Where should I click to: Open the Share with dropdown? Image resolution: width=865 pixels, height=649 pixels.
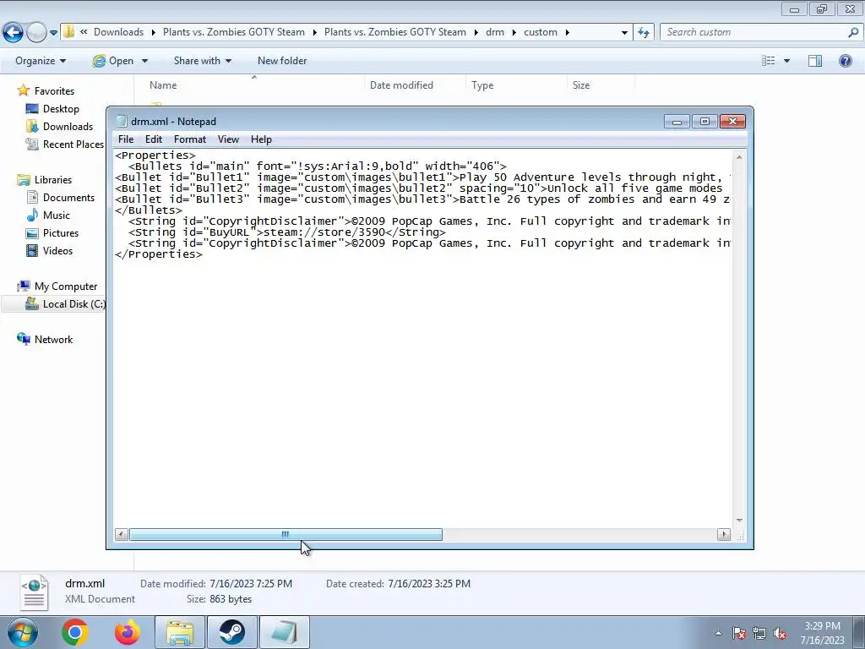(203, 61)
